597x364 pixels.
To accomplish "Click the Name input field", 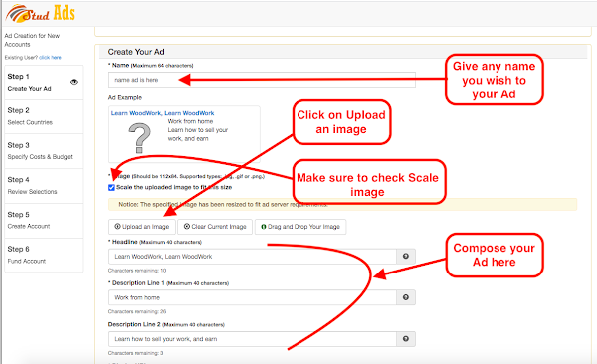I will 262,80.
